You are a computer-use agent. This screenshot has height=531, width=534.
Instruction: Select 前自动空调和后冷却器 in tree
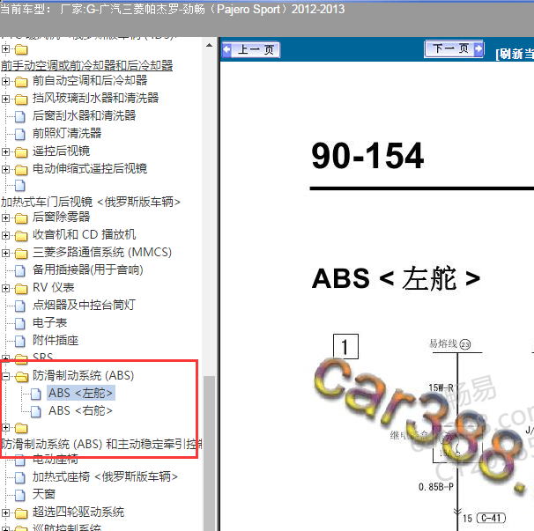coord(90,81)
